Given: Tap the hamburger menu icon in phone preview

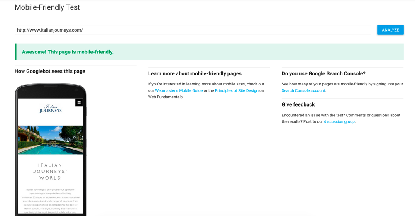Looking at the screenshot, I should pos(79,102).
